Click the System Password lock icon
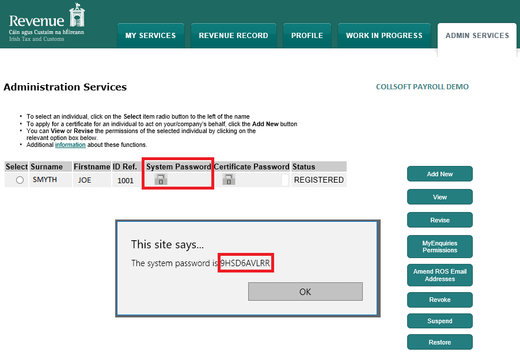 (161, 180)
